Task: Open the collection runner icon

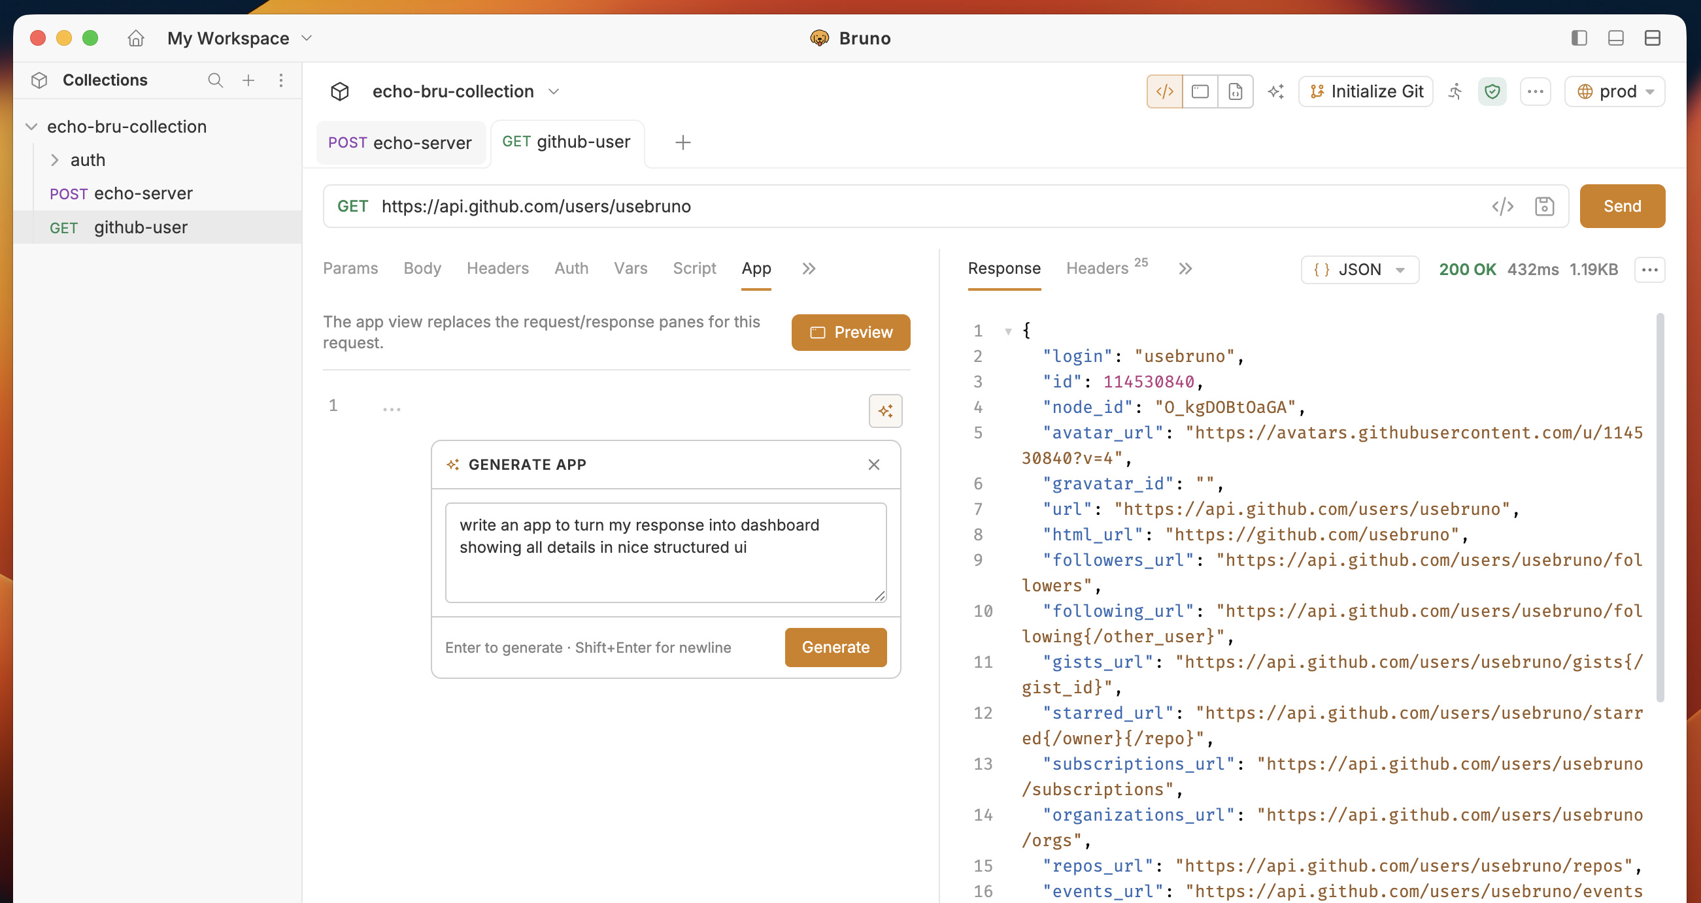Action: (1455, 91)
